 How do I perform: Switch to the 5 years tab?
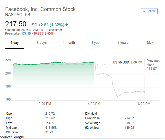coord(123,43)
